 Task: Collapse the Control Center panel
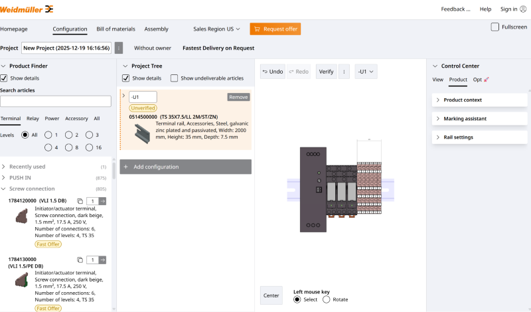pyautogui.click(x=435, y=66)
